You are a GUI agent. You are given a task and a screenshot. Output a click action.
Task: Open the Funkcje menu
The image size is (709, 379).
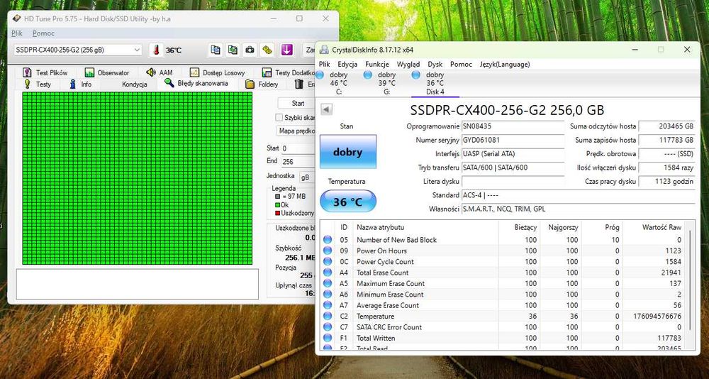(x=377, y=65)
